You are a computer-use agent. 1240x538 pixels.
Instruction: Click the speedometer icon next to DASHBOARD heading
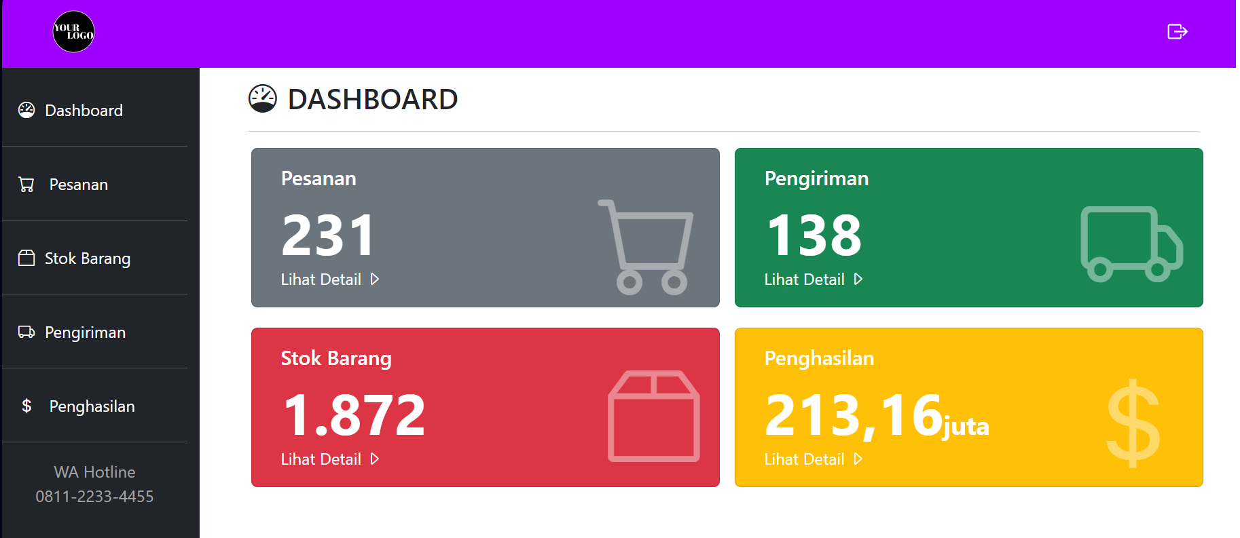(263, 98)
